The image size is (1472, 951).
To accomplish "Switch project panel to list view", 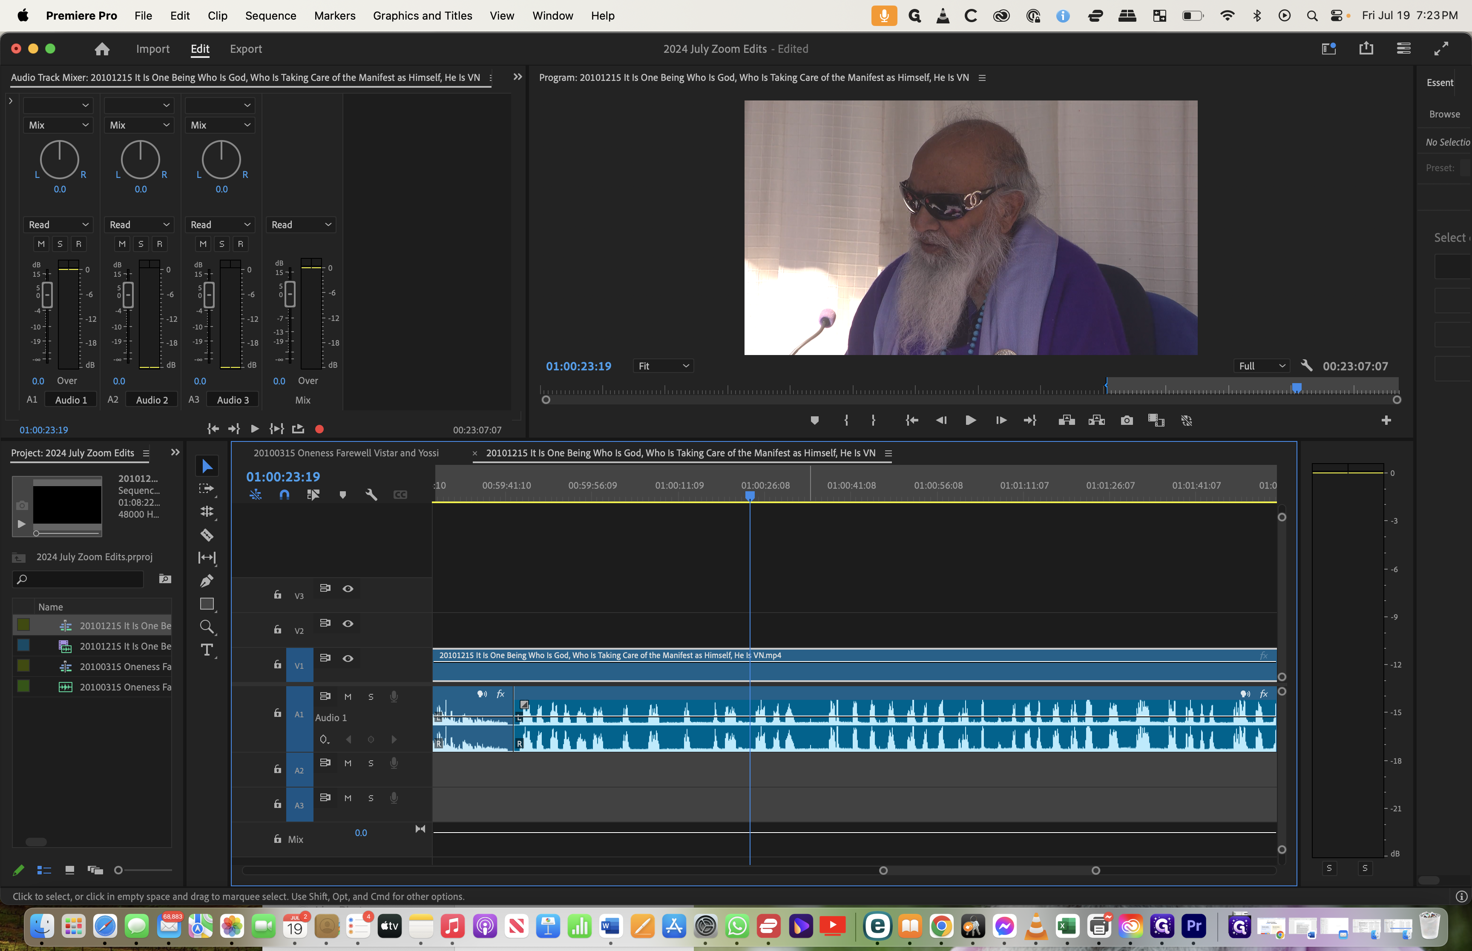I will 44,870.
